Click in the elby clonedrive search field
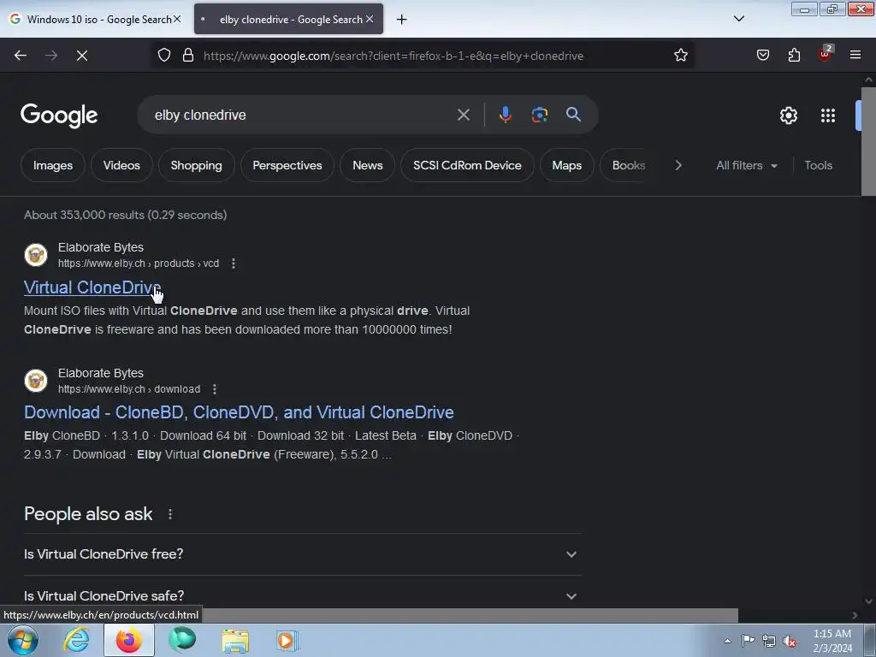 point(302,115)
